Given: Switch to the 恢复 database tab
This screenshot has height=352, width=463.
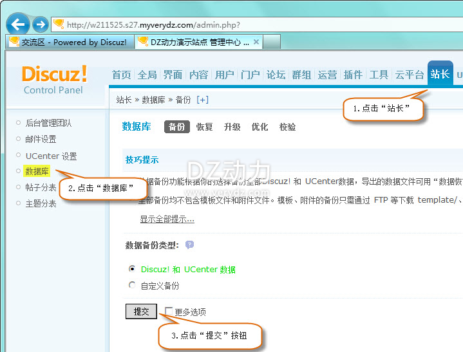Looking at the screenshot, I should click(205, 127).
